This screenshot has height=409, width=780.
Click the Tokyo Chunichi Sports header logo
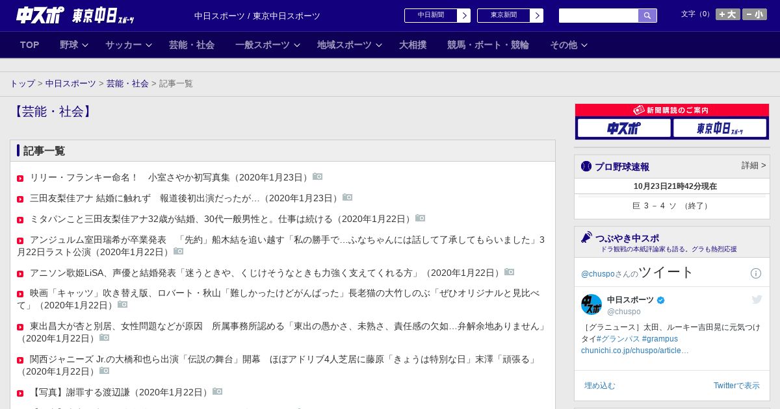point(103,16)
